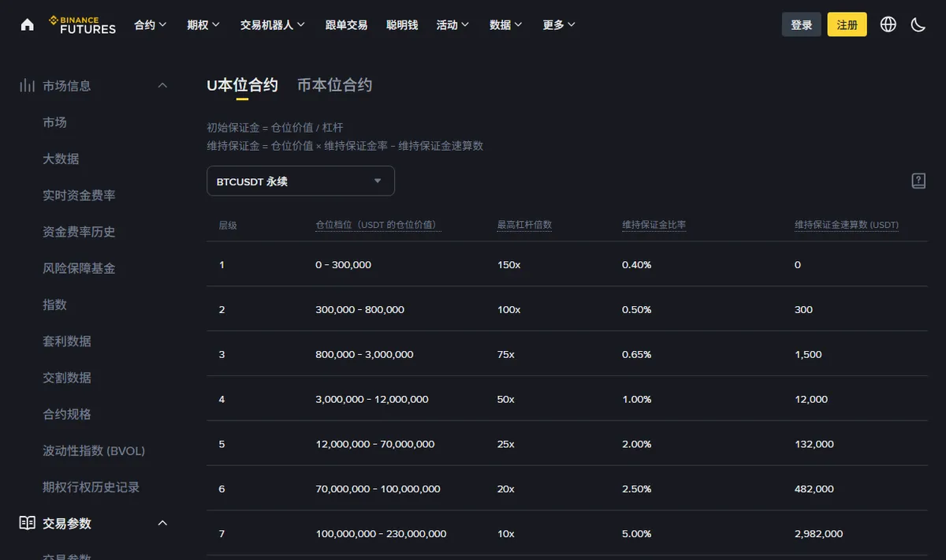Viewport: 946px width, 560px height.
Task: Select the 100,000,000 - 230,000,000 bracket cell
Action: click(x=381, y=534)
